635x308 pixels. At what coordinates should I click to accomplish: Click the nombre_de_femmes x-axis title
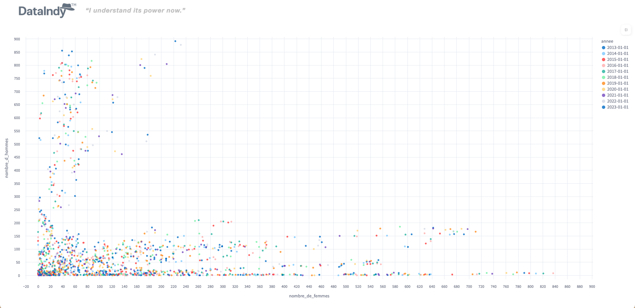pyautogui.click(x=309, y=296)
